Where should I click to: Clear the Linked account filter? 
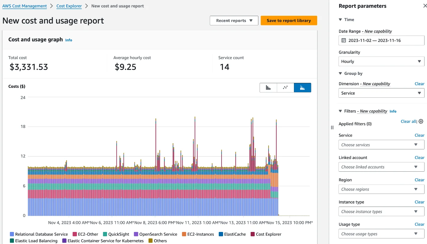420,157
